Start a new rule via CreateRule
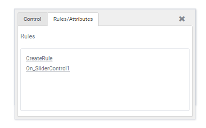The image size is (206, 128). (39, 58)
